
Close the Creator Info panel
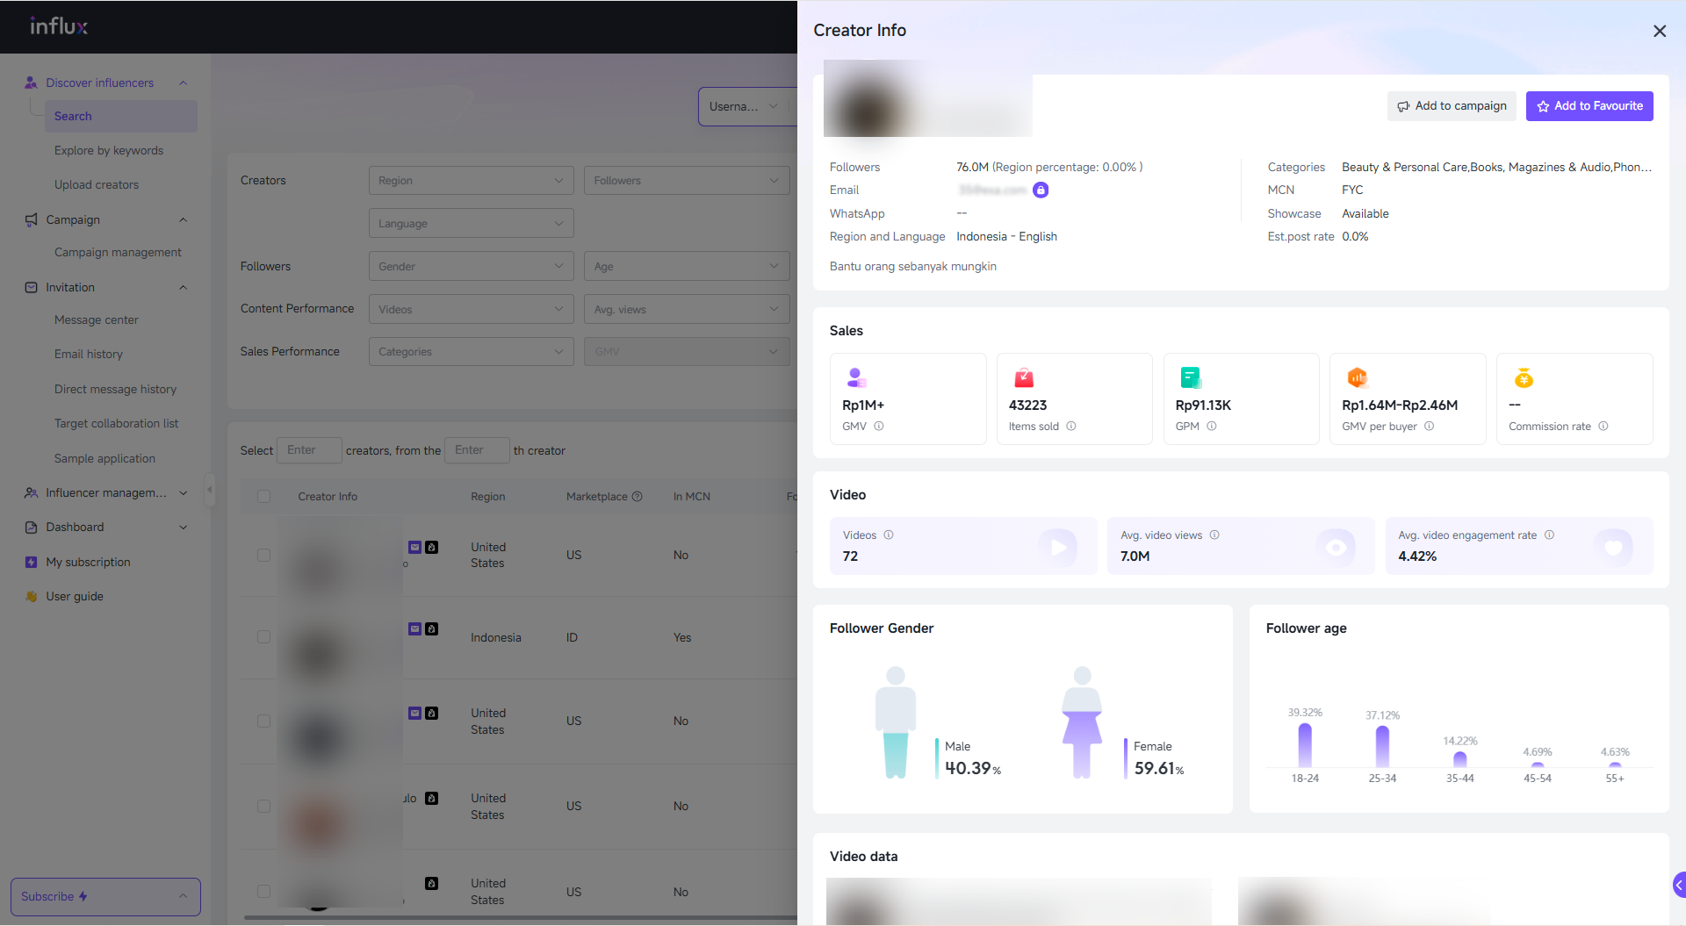[1659, 31]
